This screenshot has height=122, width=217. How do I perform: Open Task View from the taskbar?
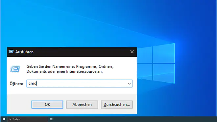point(51,119)
